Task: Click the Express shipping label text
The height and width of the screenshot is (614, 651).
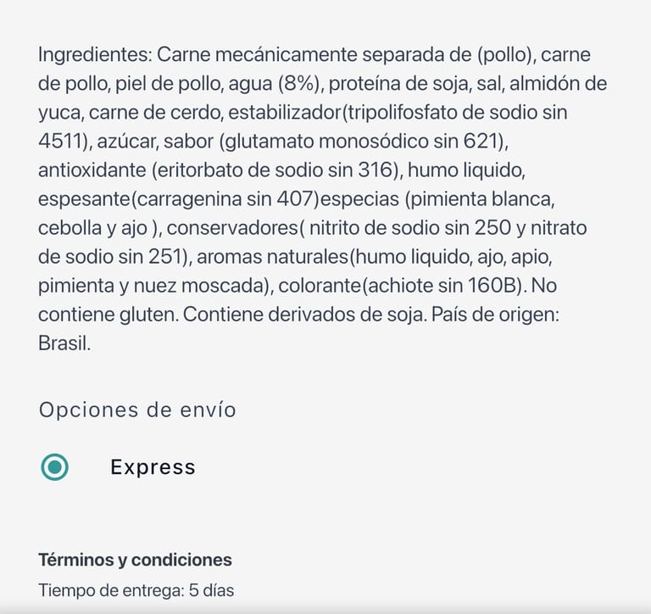Action: point(153,467)
